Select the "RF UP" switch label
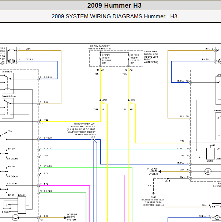The height and width of the screenshot is (222, 221). [x=11, y=148]
